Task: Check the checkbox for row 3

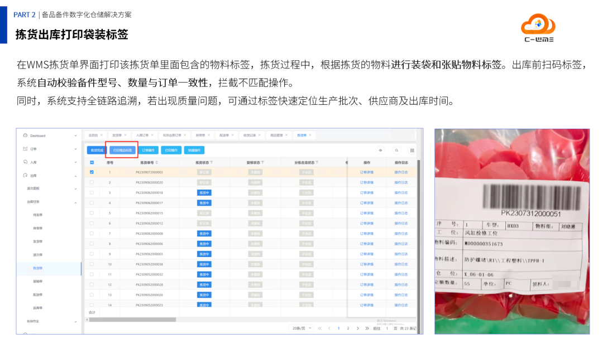Action: coord(91,192)
